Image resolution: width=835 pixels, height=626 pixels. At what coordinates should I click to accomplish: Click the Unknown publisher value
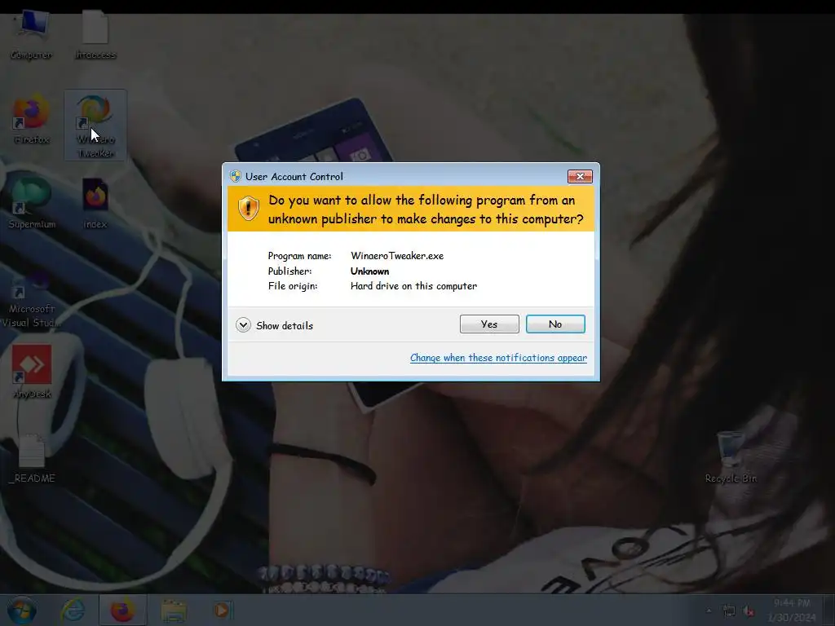click(x=369, y=271)
